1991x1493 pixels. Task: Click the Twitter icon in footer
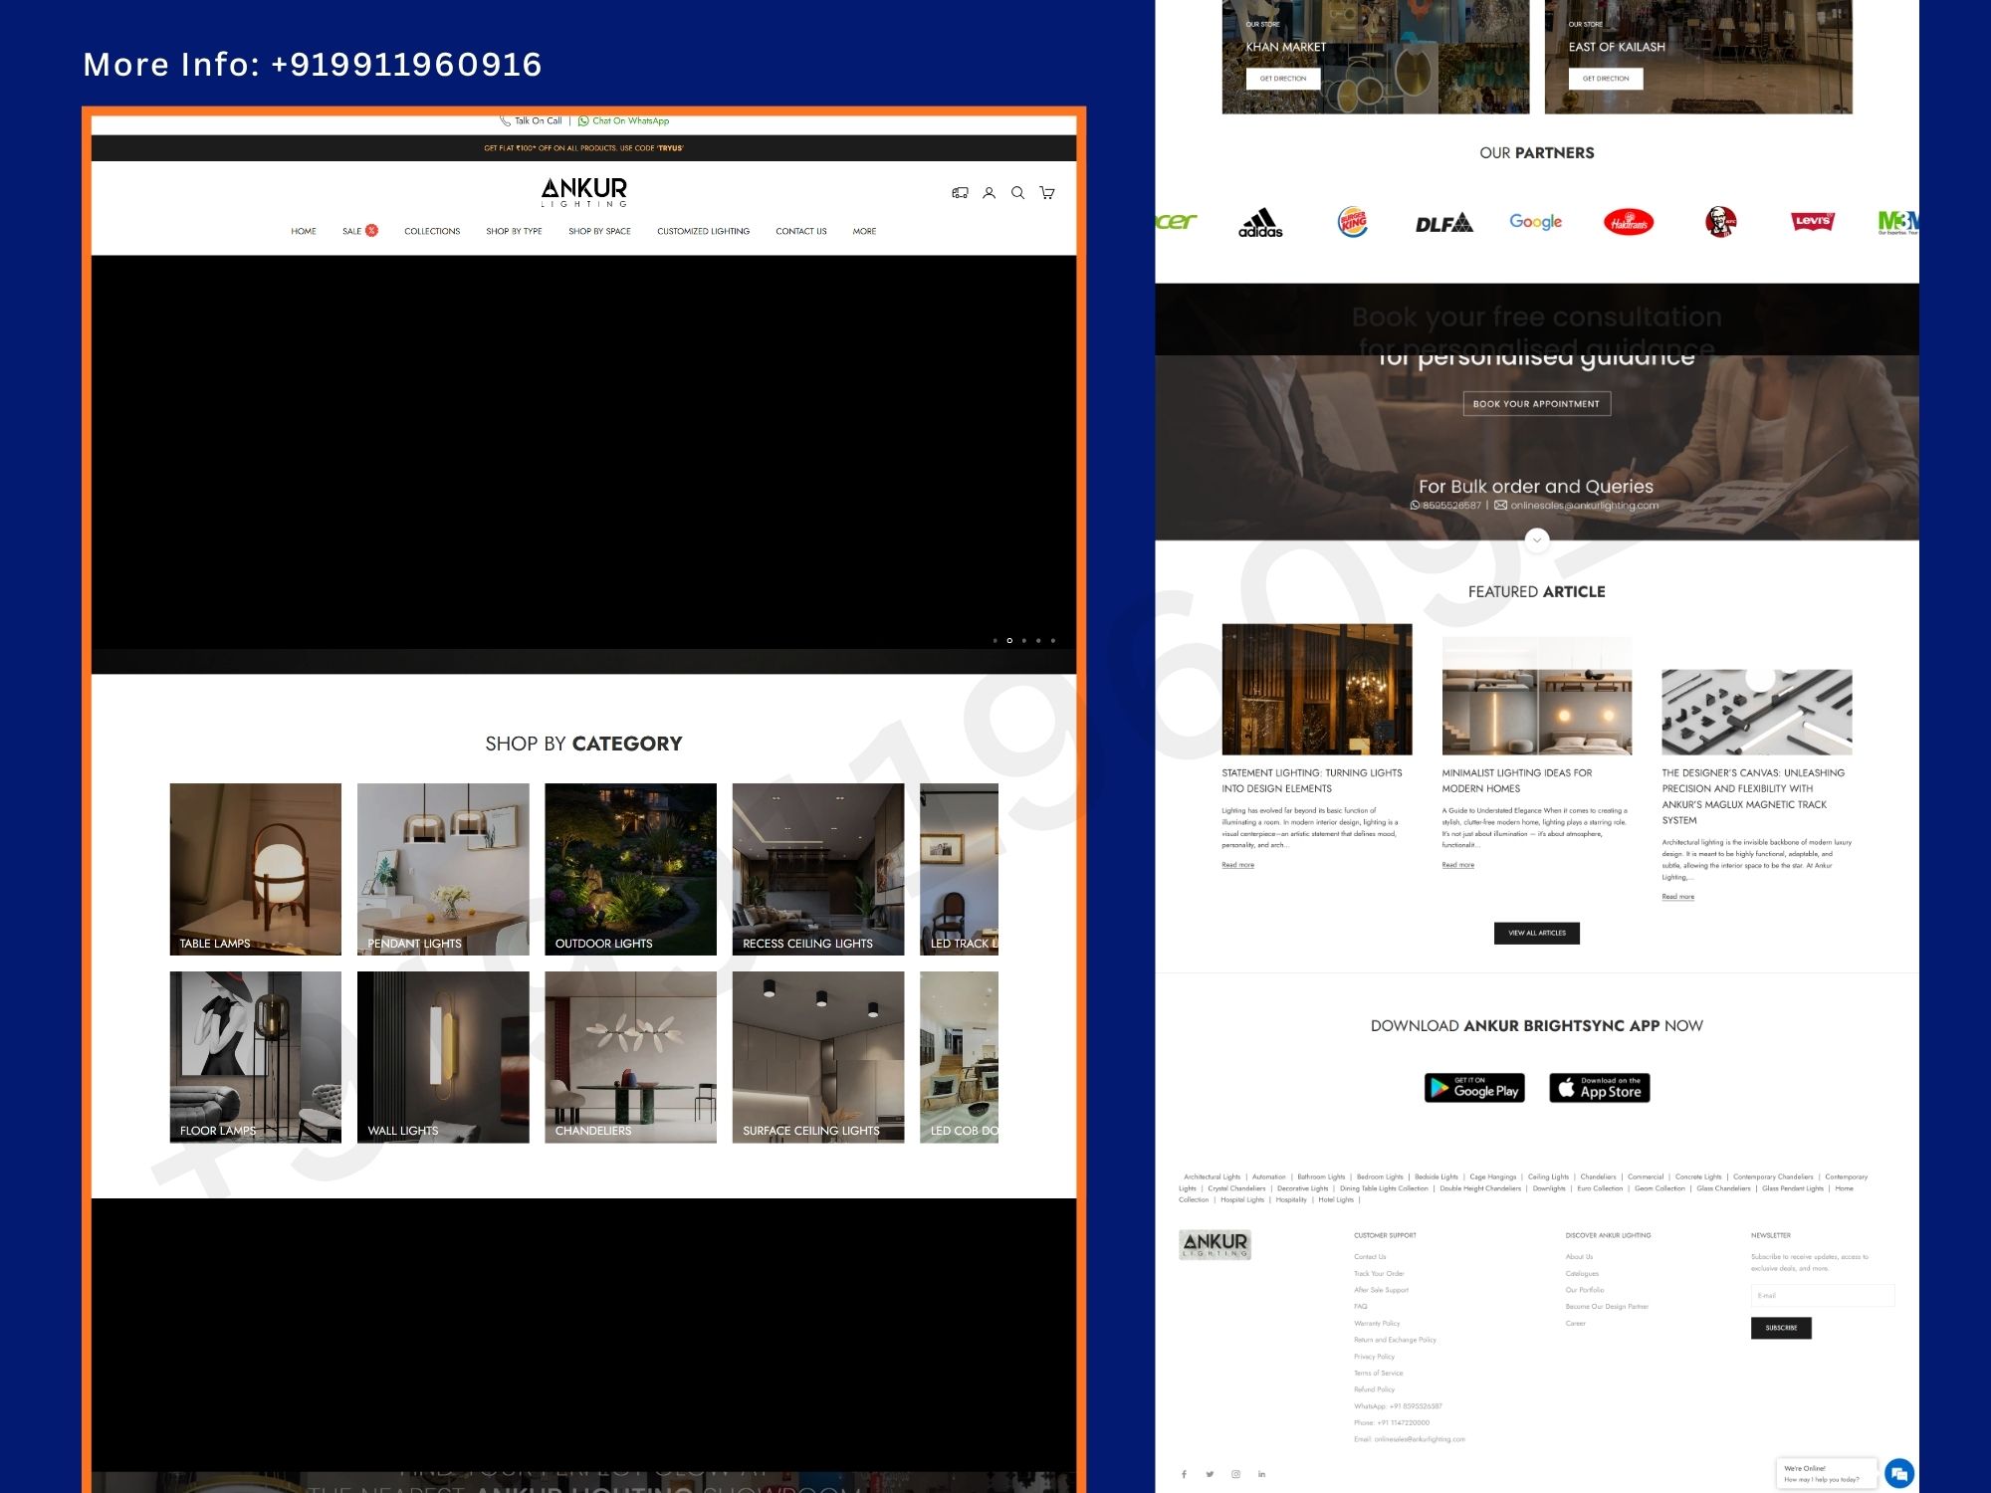point(1210,1474)
